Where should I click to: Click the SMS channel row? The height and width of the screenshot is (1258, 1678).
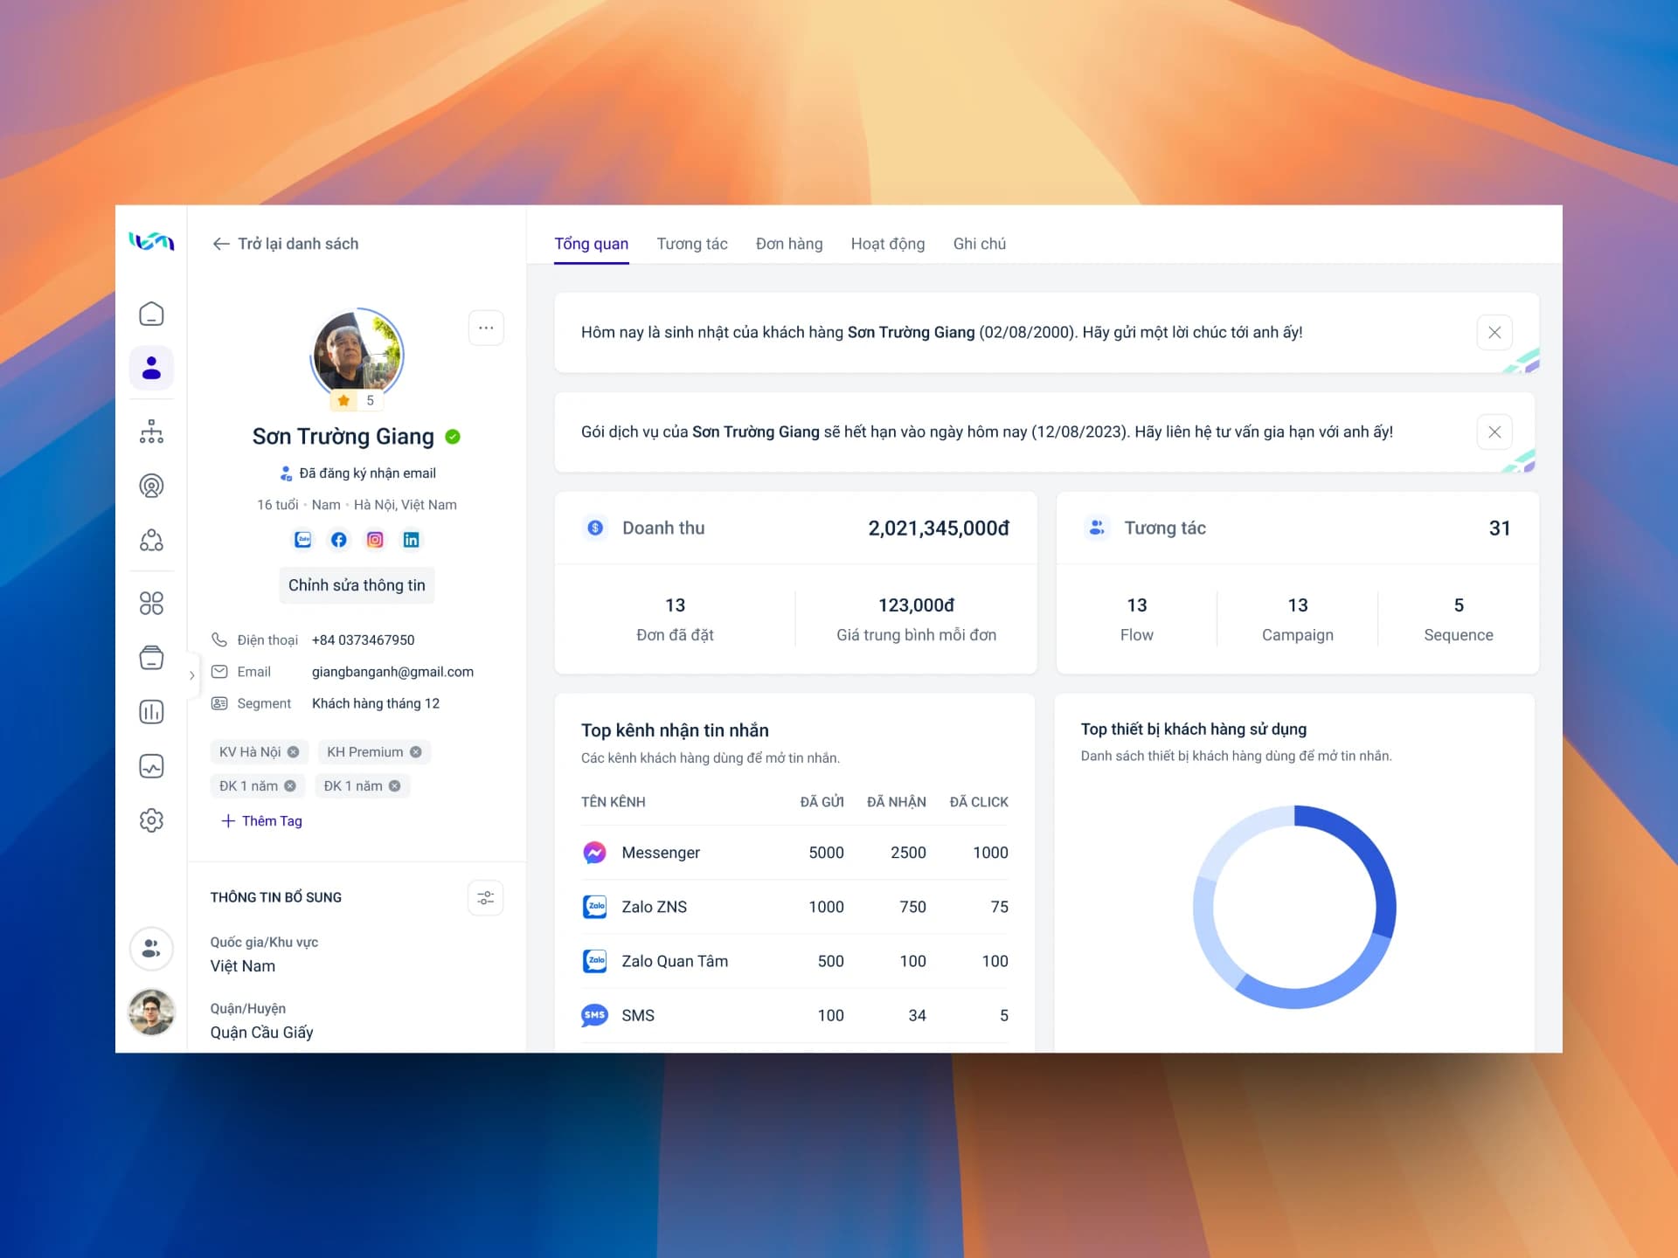point(794,1015)
